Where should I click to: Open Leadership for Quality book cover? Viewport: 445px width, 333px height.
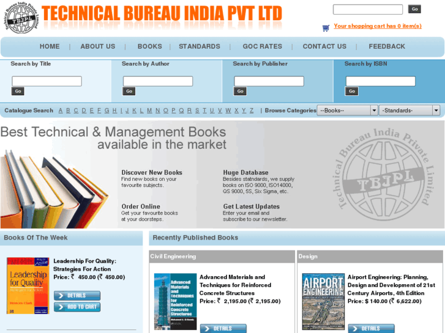28,286
